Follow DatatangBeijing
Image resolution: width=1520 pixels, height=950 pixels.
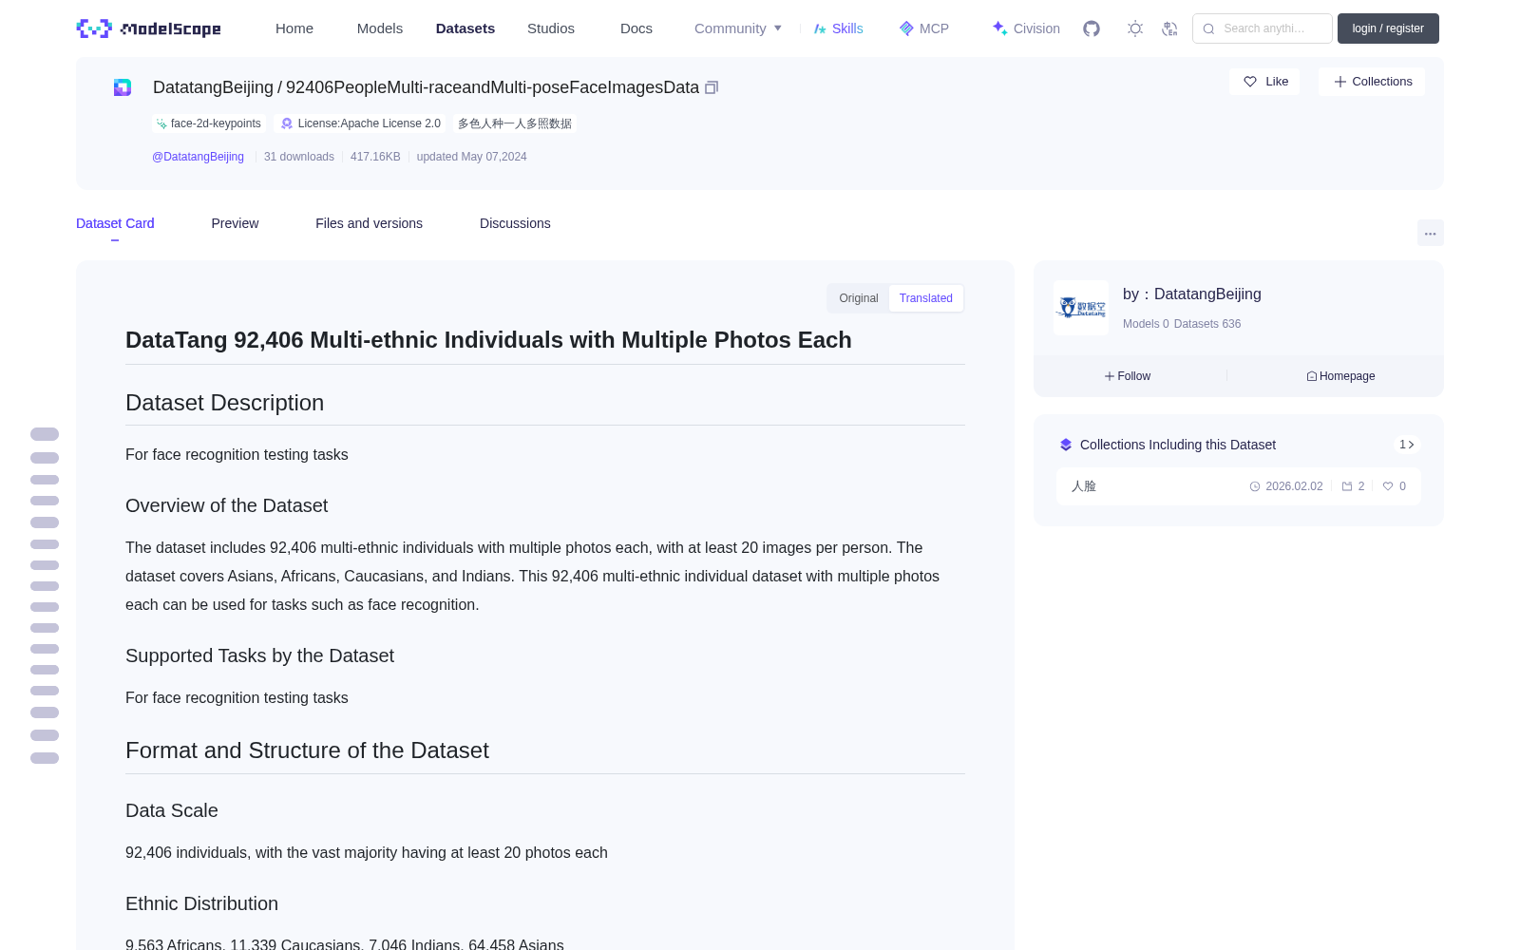(1128, 376)
